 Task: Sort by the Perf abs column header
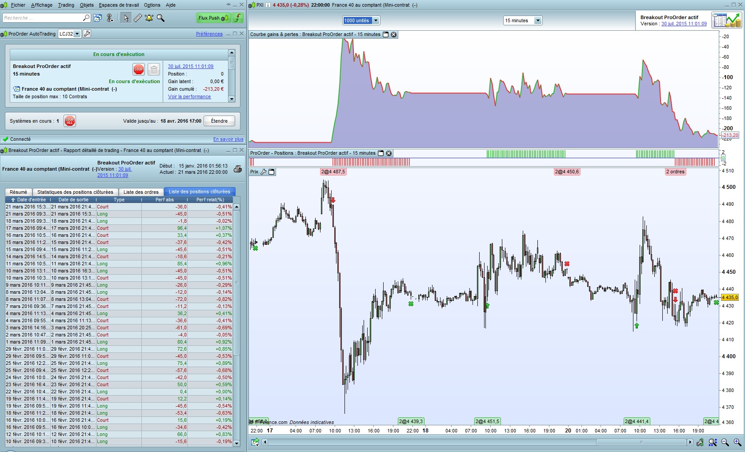(164, 200)
